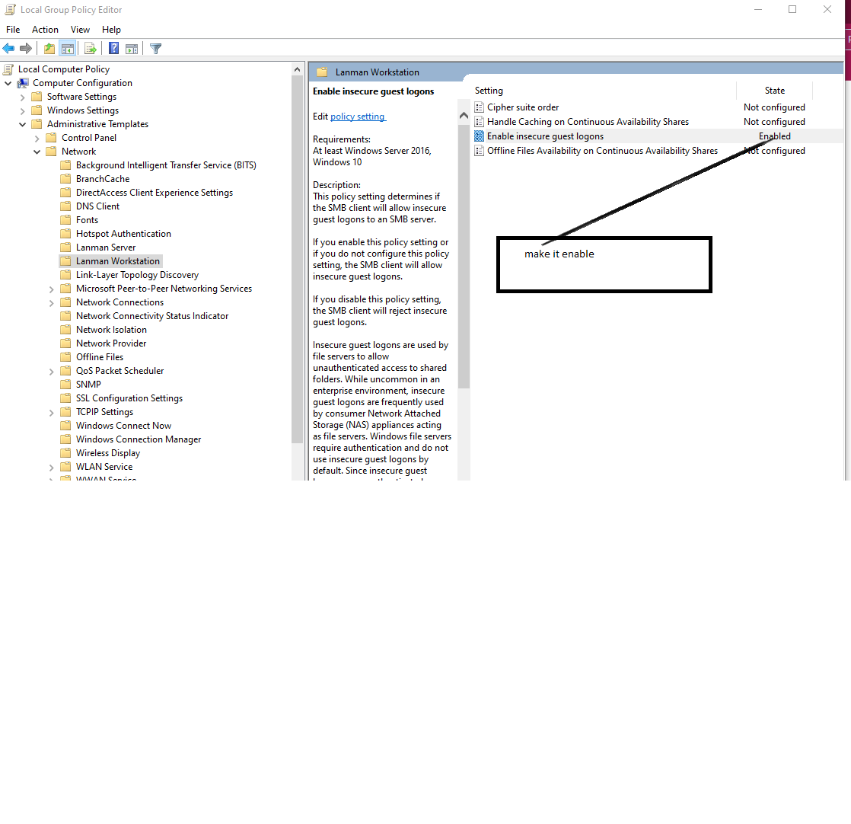Click the Handle Caching policy setting icon

480,122
